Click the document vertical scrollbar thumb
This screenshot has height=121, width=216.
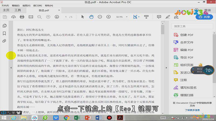click(x=163, y=30)
